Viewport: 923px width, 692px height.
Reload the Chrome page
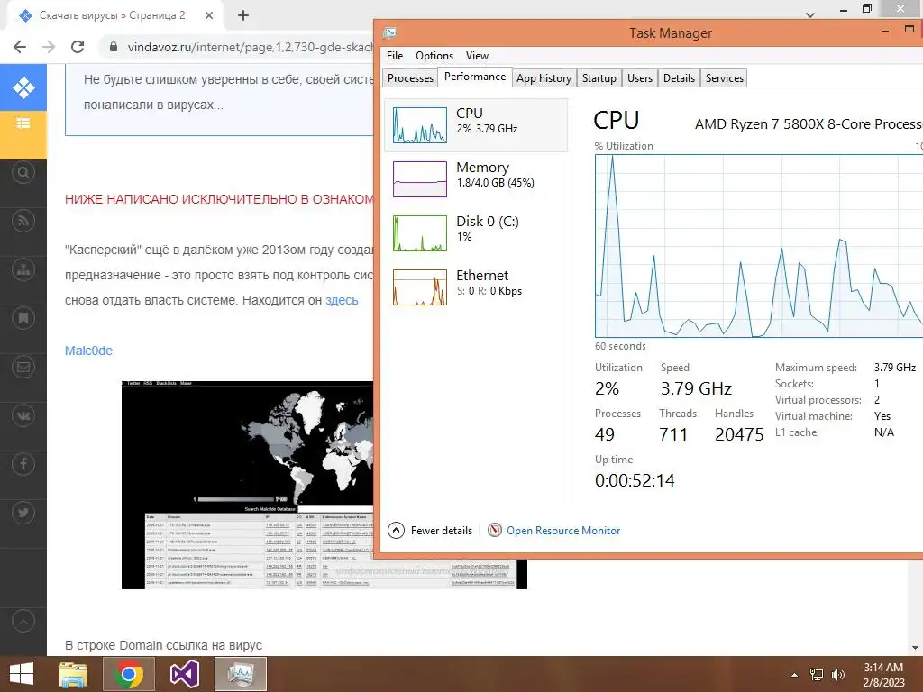click(78, 47)
